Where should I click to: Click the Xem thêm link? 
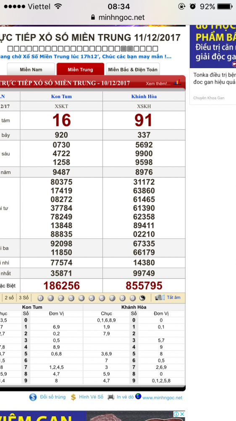coord(158,83)
